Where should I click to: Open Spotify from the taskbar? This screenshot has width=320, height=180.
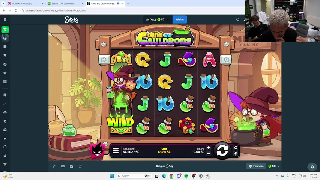186,176
